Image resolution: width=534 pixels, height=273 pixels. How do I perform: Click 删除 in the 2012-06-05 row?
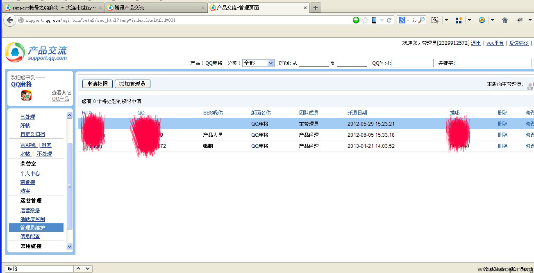coord(502,135)
